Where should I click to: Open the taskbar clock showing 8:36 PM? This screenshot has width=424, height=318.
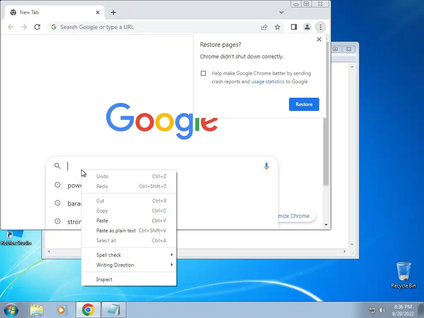pyautogui.click(x=403, y=310)
